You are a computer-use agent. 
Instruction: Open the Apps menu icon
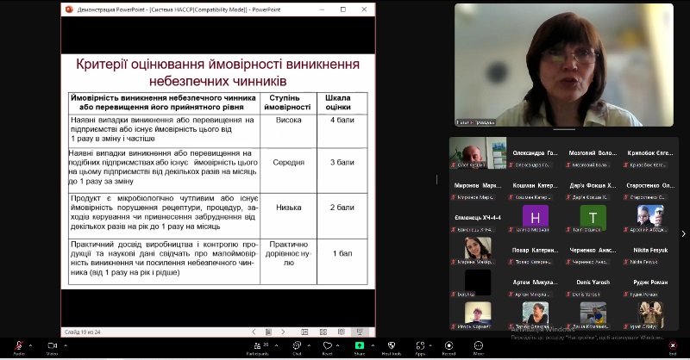pyautogui.click(x=420, y=348)
